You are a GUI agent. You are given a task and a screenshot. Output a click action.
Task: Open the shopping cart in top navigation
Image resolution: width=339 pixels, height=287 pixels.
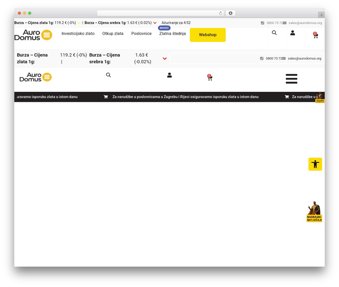[315, 35]
